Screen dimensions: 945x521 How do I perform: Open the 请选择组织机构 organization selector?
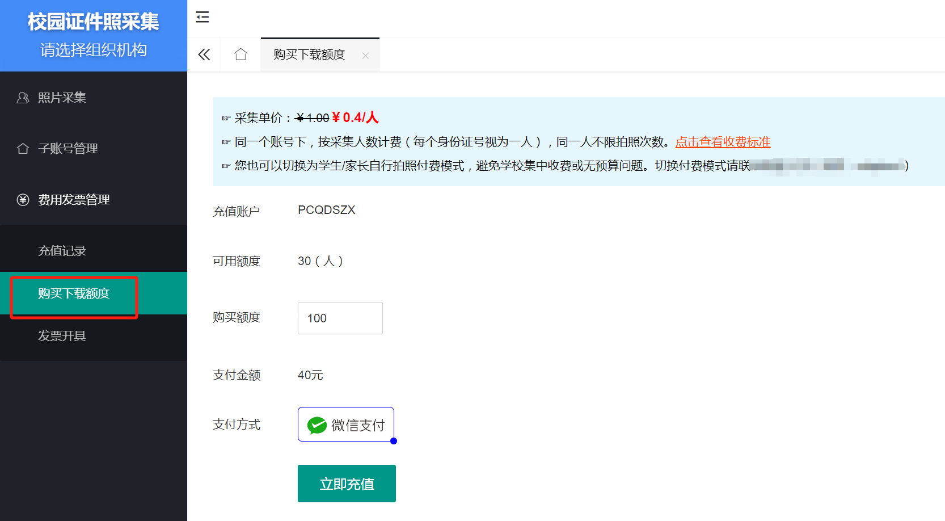tap(93, 51)
